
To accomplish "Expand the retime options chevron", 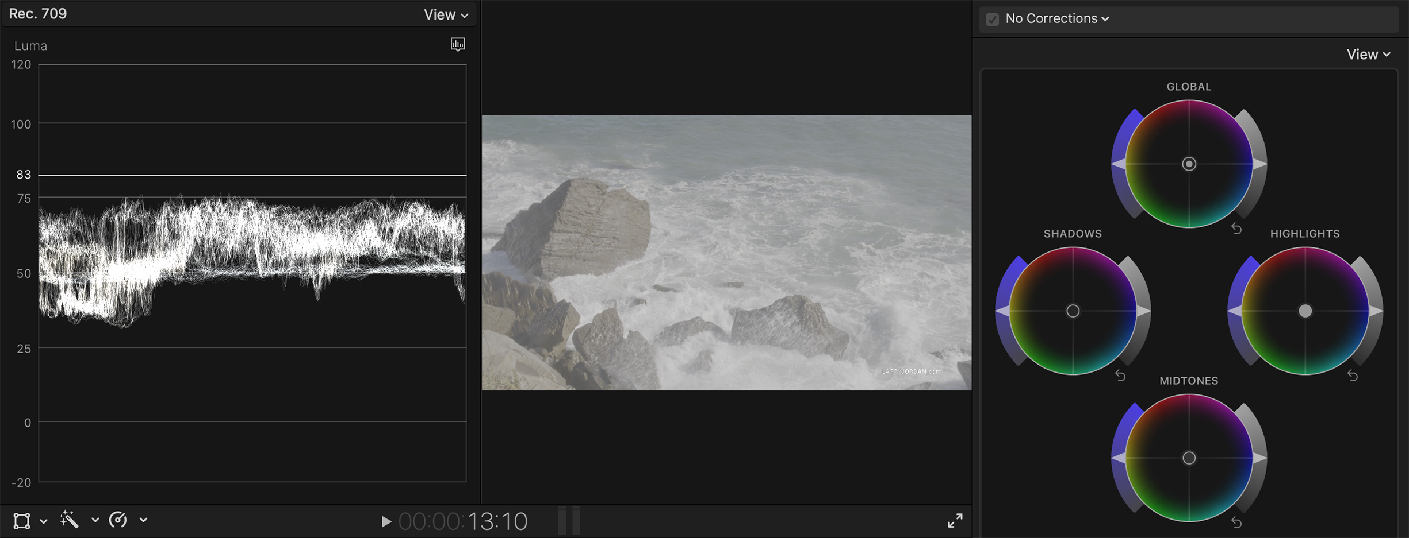I will pyautogui.click(x=143, y=520).
